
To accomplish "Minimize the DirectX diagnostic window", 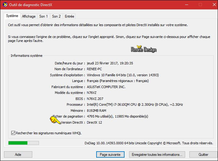I will pyautogui.click(x=187, y=5).
